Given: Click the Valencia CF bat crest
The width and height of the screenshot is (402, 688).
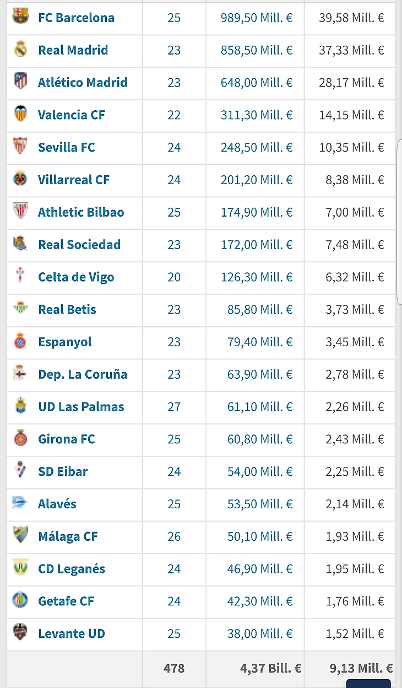Looking at the screenshot, I should pos(20,114).
